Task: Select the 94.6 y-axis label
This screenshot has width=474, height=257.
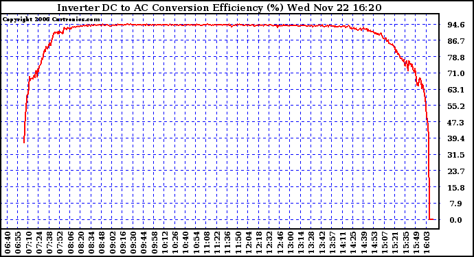Action: click(456, 25)
